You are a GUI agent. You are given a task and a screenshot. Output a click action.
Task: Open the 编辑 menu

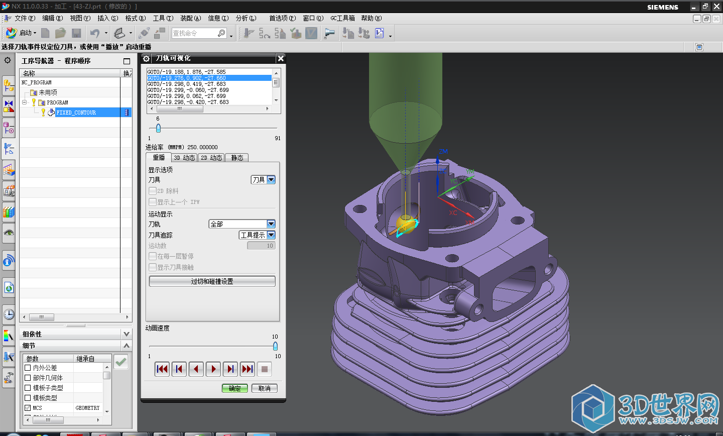(52, 18)
